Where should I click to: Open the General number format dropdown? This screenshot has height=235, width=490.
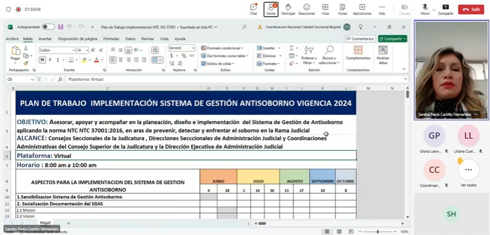(193, 48)
